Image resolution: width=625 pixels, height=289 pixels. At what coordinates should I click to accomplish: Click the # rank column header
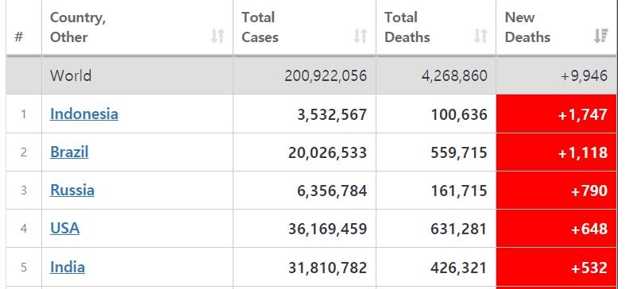pos(19,37)
